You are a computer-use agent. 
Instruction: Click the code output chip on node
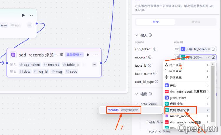tap(71, 72)
